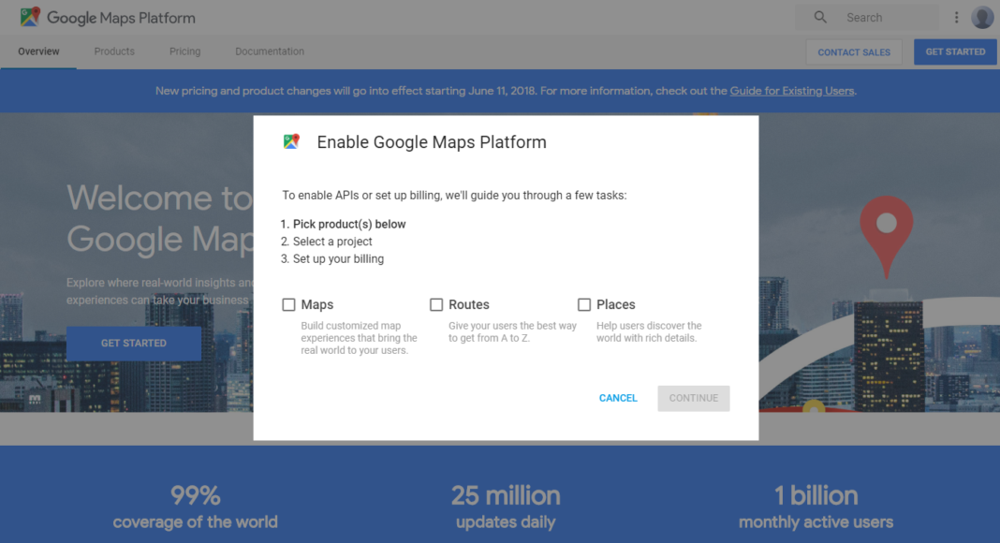Open the Pricing tab

tap(185, 51)
